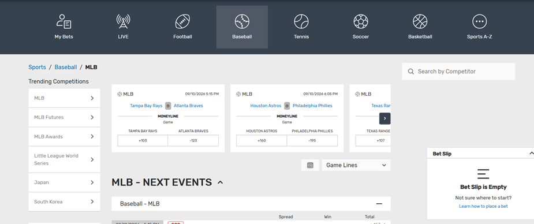
Task: Open Tampa Bay Rays team link
Action: (x=146, y=106)
